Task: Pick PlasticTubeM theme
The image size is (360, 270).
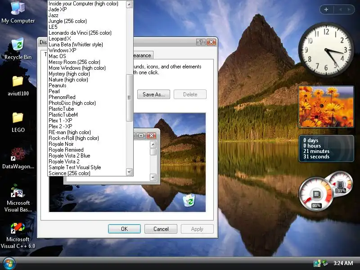Action: [87, 115]
